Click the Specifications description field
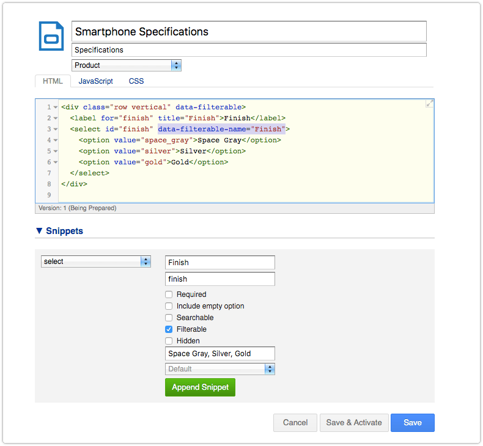This screenshot has width=483, height=446. [x=249, y=50]
